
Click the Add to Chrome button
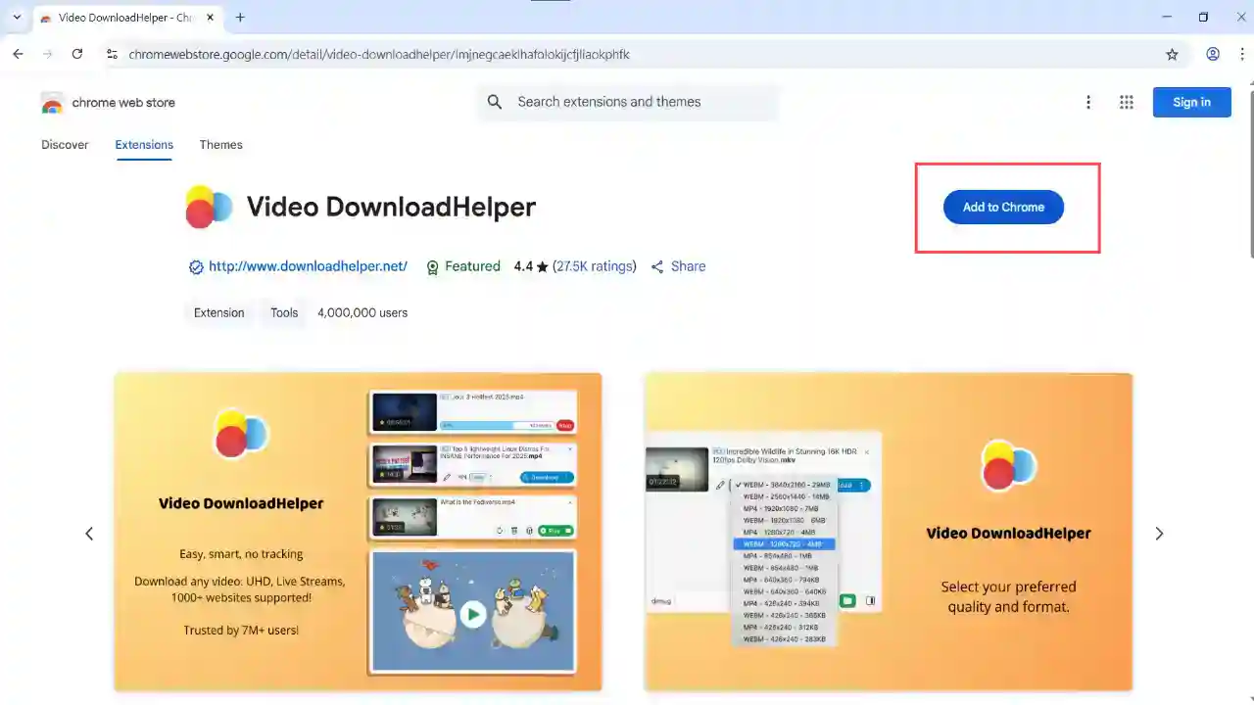point(1002,207)
